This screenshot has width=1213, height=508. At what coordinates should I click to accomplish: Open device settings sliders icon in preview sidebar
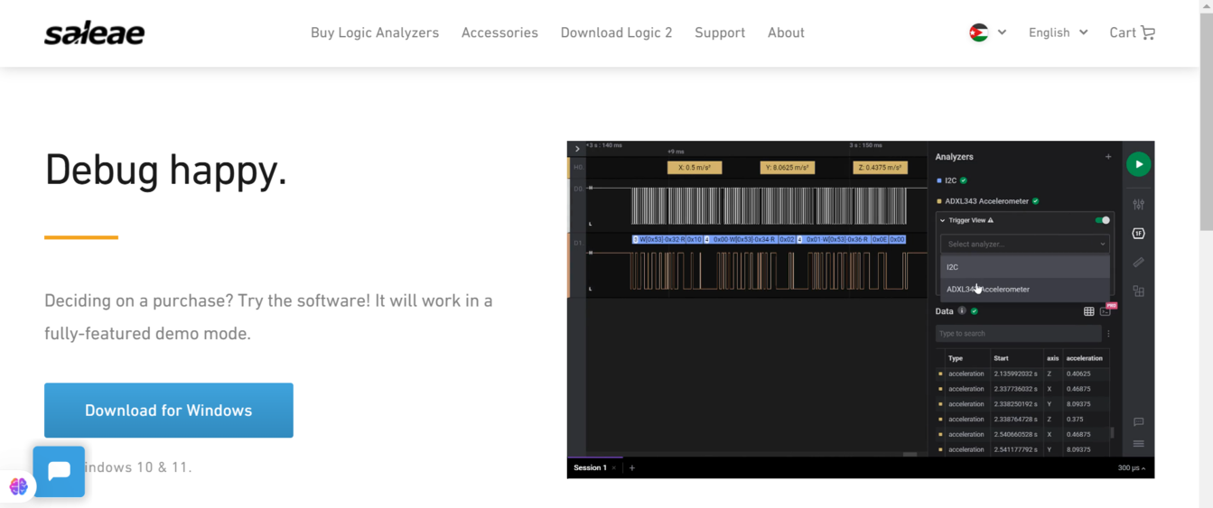1138,204
